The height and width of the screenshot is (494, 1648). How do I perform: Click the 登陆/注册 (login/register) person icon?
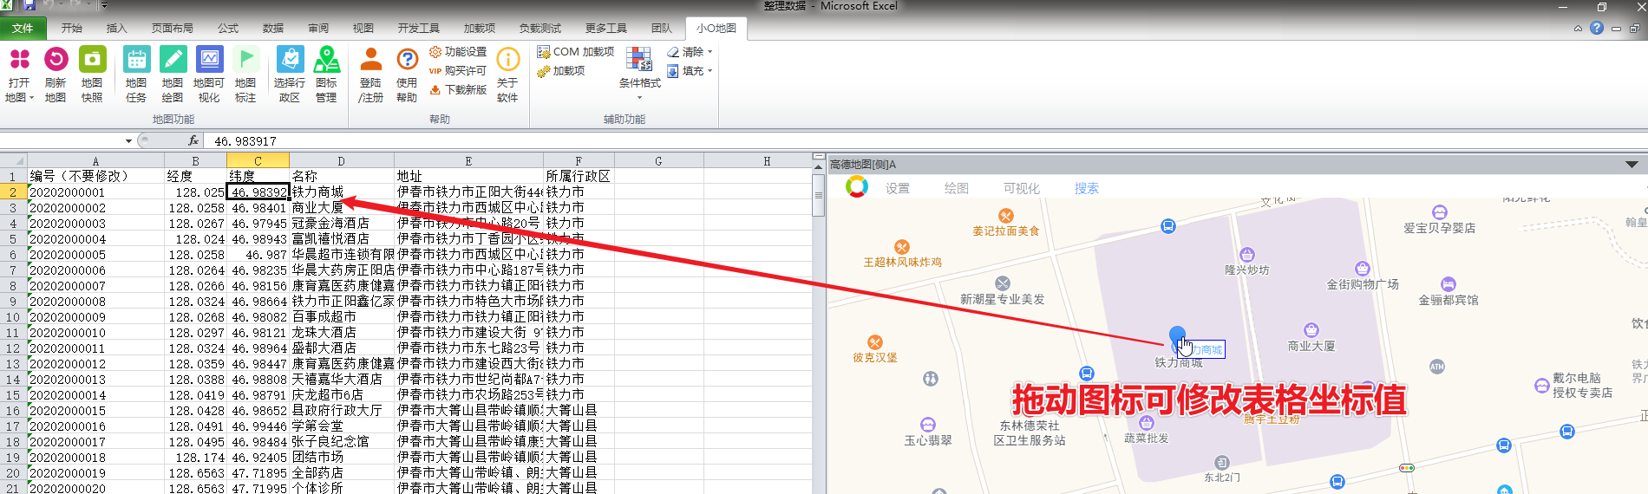coord(370,59)
